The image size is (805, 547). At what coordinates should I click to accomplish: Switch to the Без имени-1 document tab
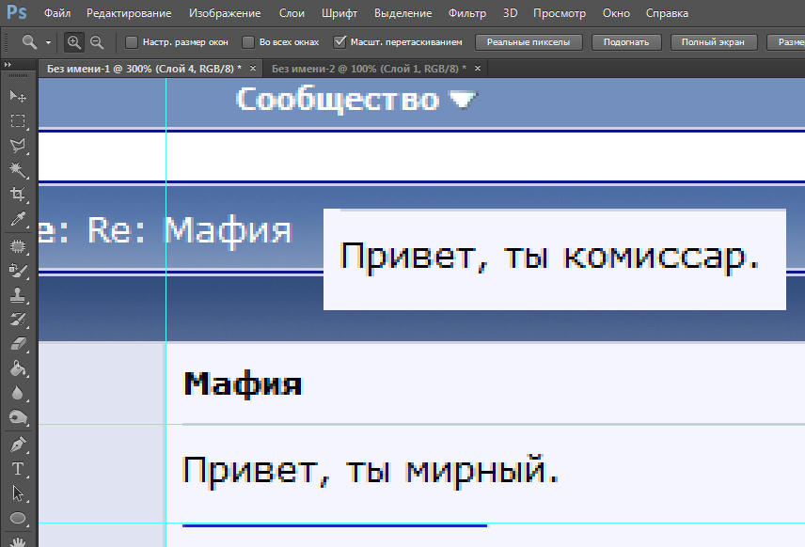[x=144, y=69]
